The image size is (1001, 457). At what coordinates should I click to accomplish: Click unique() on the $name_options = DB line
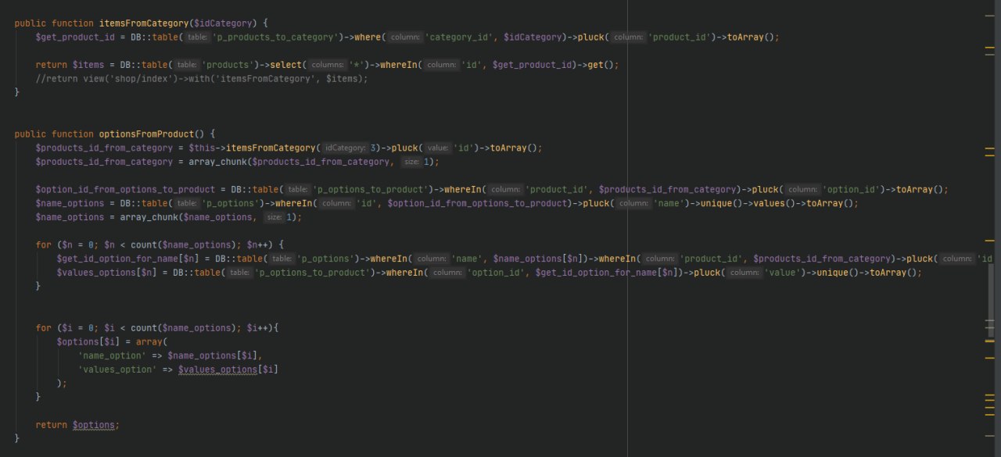click(x=720, y=203)
